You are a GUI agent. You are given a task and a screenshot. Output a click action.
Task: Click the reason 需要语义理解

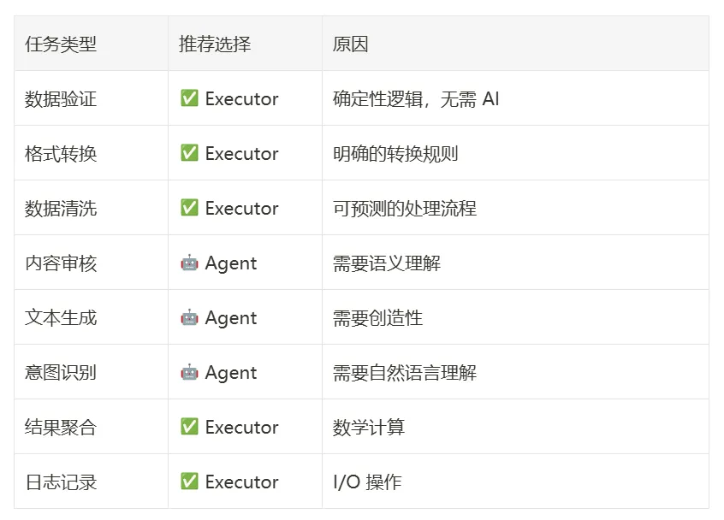pyautogui.click(x=387, y=263)
